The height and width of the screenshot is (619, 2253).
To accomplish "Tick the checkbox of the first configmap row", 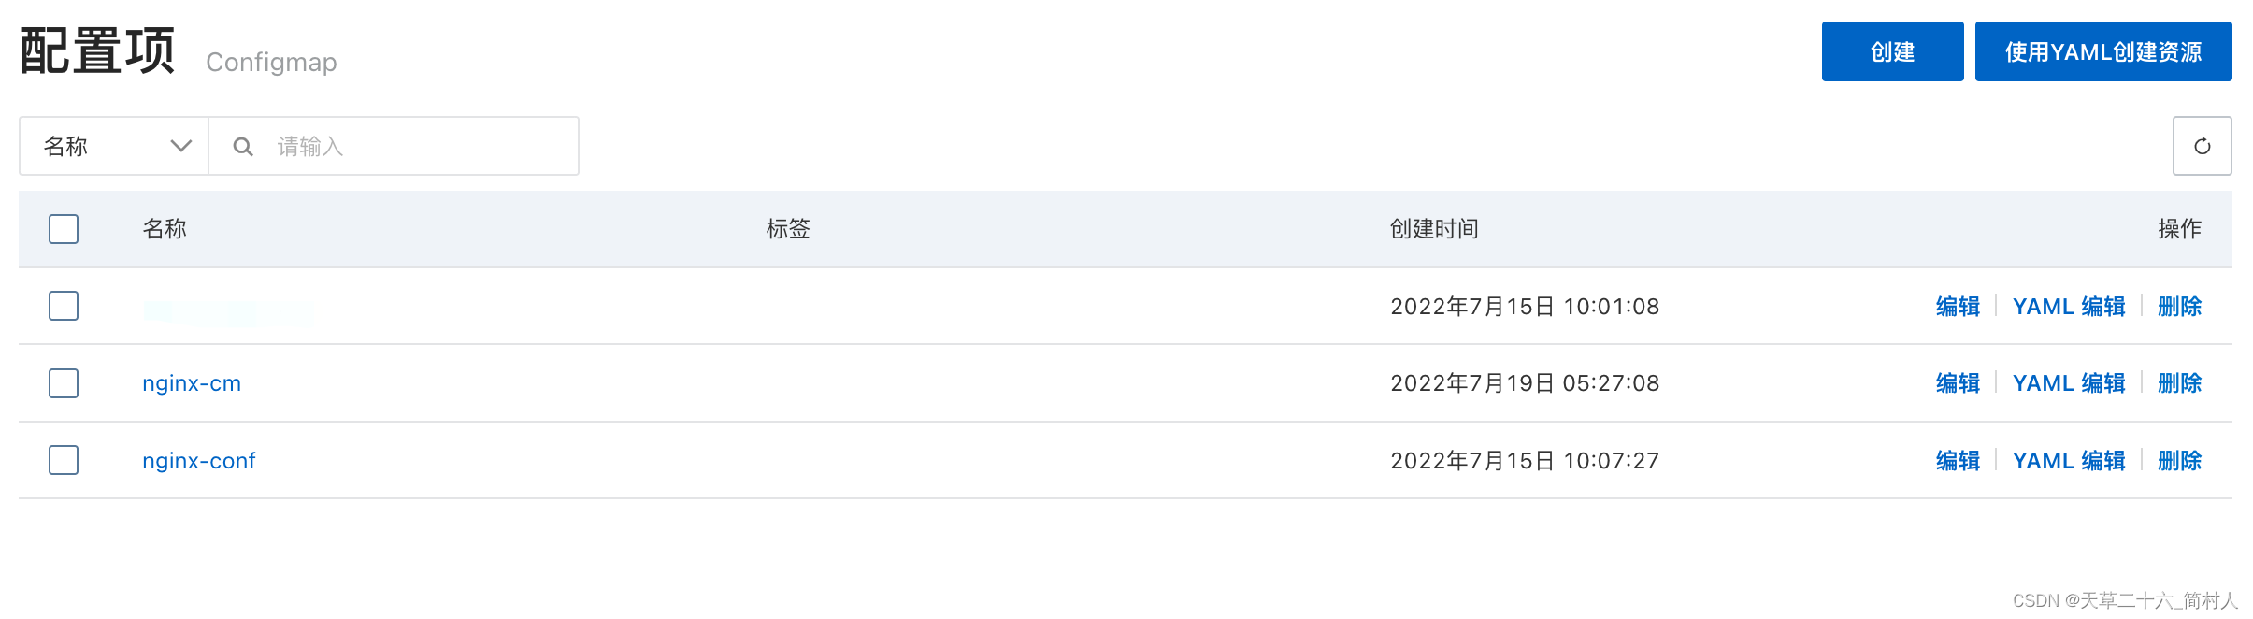I will click(x=64, y=306).
